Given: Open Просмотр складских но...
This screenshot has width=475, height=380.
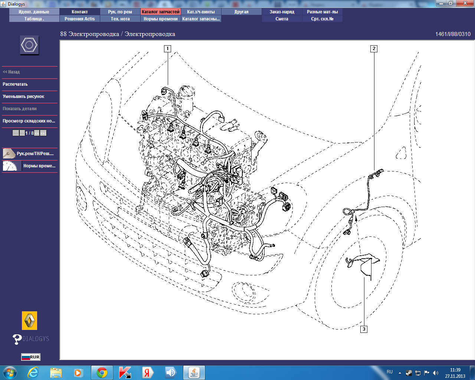Looking at the screenshot, I should point(29,121).
